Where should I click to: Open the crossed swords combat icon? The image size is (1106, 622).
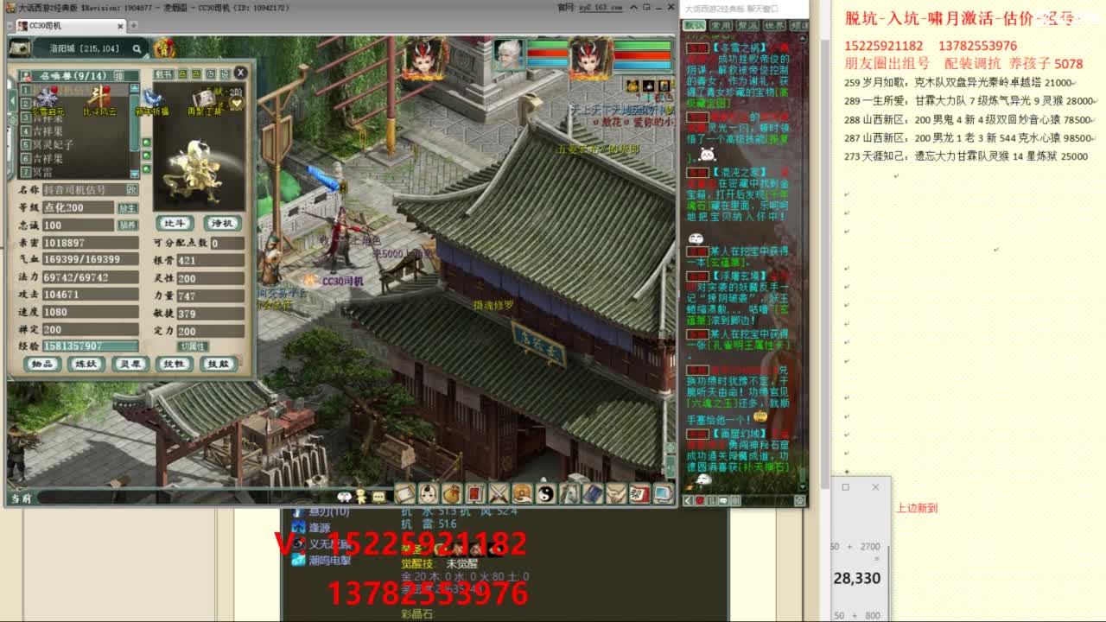(x=499, y=493)
